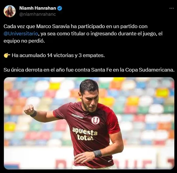The height and width of the screenshot is (173, 177).
Task: Click the marathon brand logo on shirt
Action: [77, 116]
